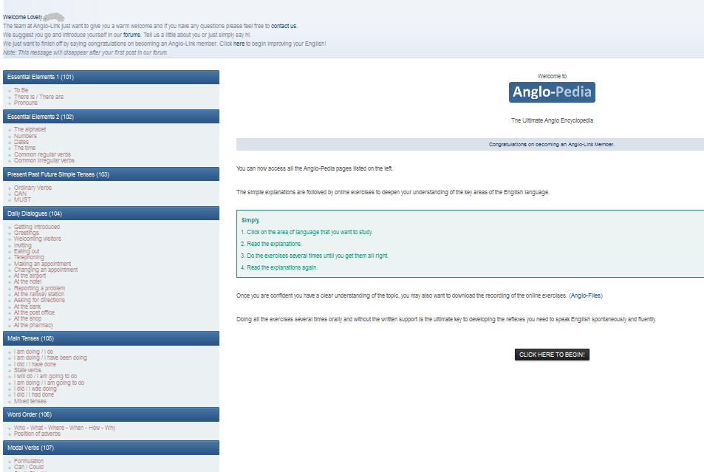Open the Anglo-Files link

tap(586, 296)
